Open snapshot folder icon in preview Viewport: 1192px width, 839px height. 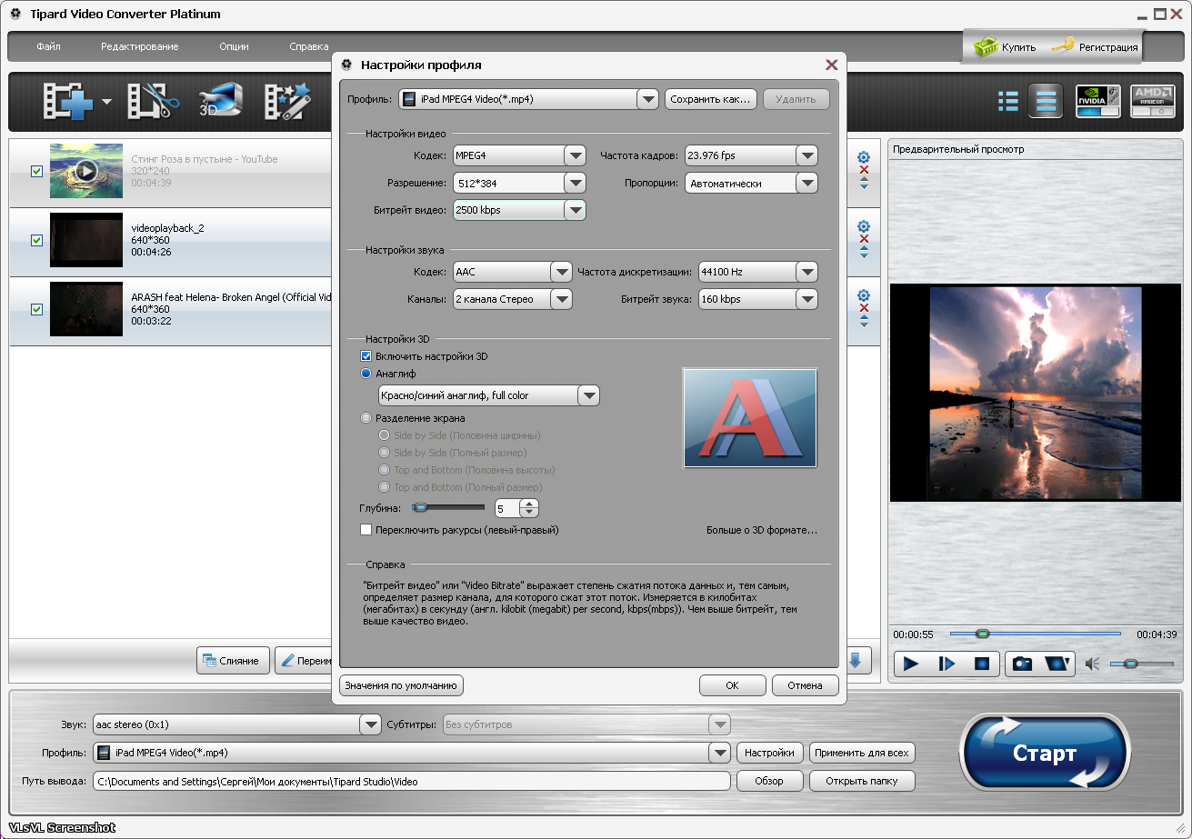click(1058, 664)
